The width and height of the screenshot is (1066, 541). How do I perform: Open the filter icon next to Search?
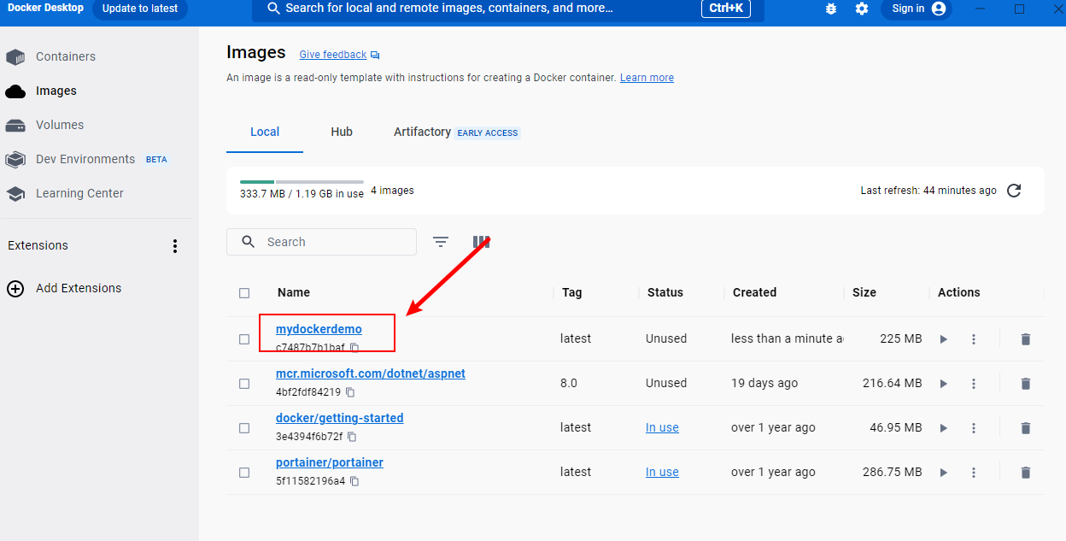point(441,242)
